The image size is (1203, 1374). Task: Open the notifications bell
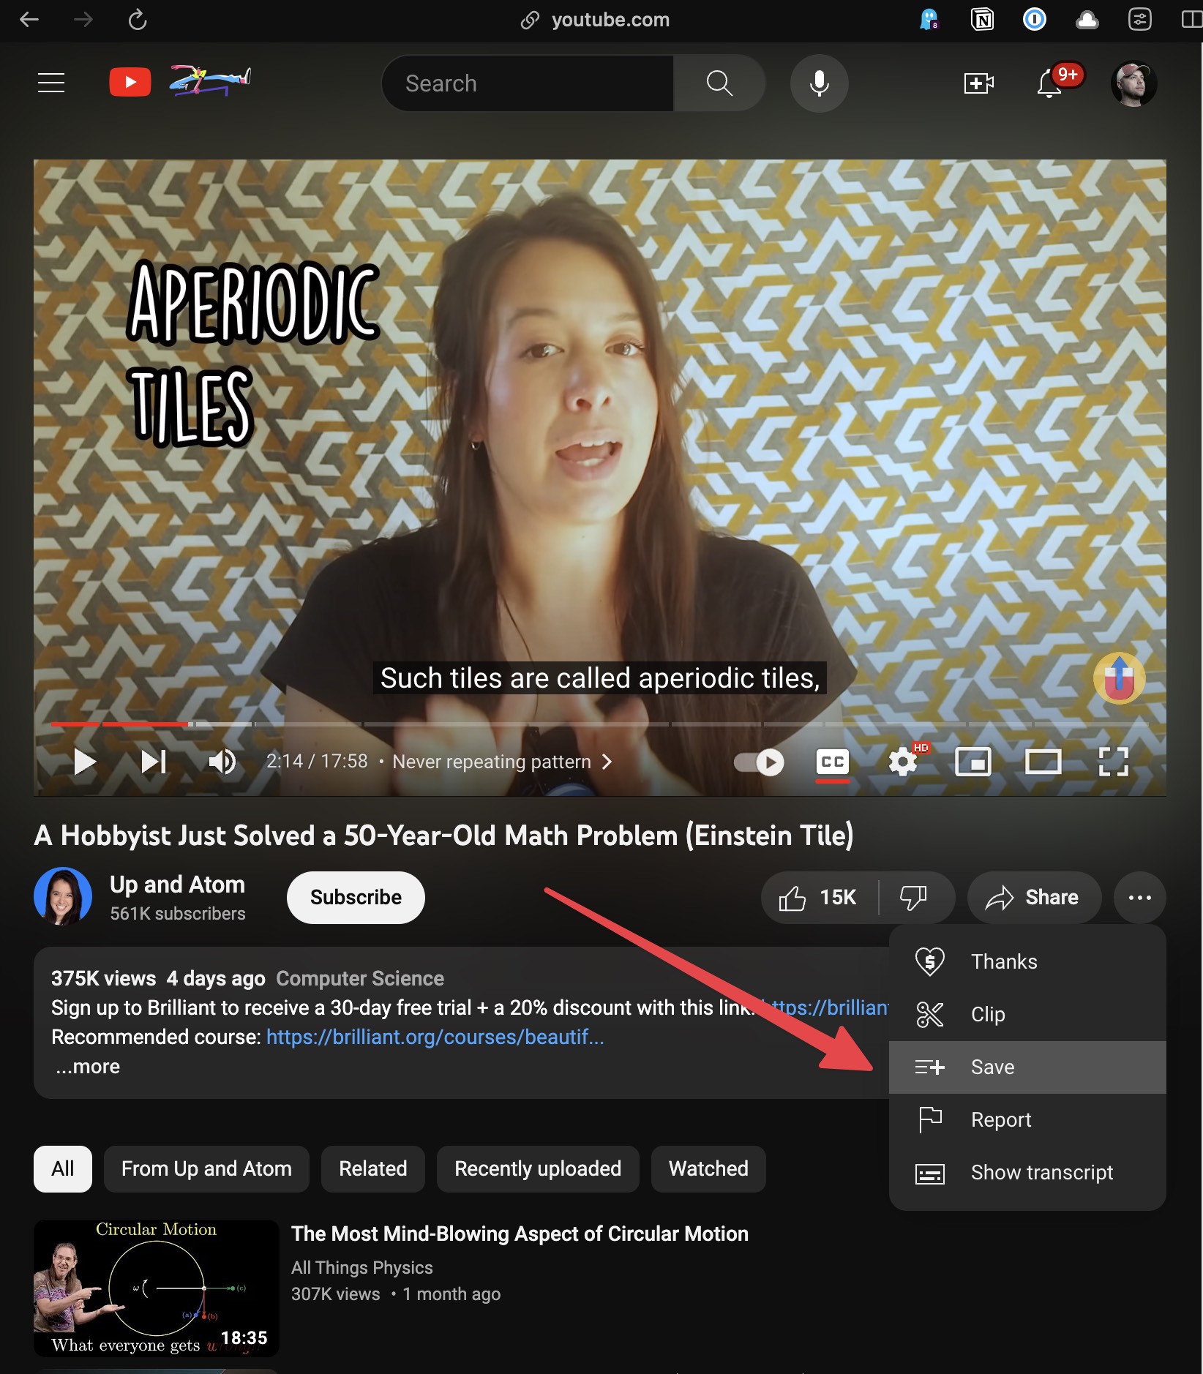click(1049, 84)
